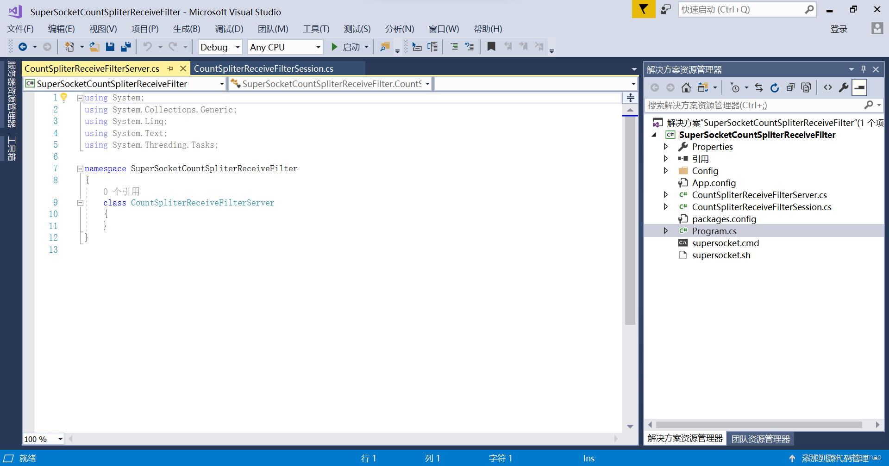Viewport: 889px width, 466px height.
Task: Open the 调试(D) menu
Action: point(229,29)
